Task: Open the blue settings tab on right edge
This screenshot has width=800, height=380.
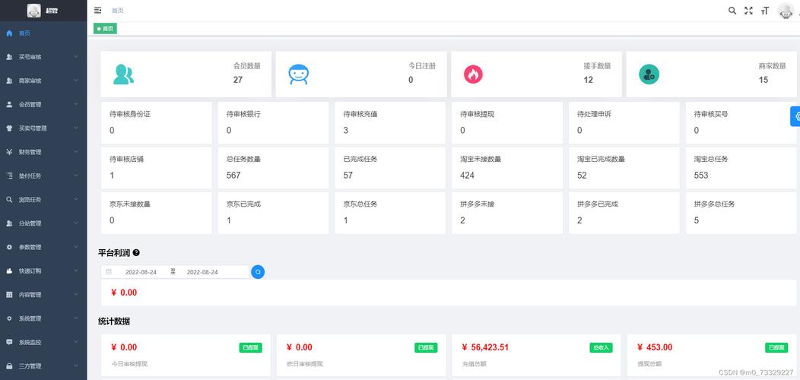Action: pos(795,116)
